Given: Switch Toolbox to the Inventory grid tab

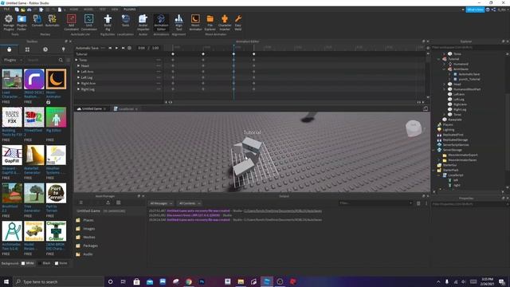Looking at the screenshot, I should [x=27, y=49].
